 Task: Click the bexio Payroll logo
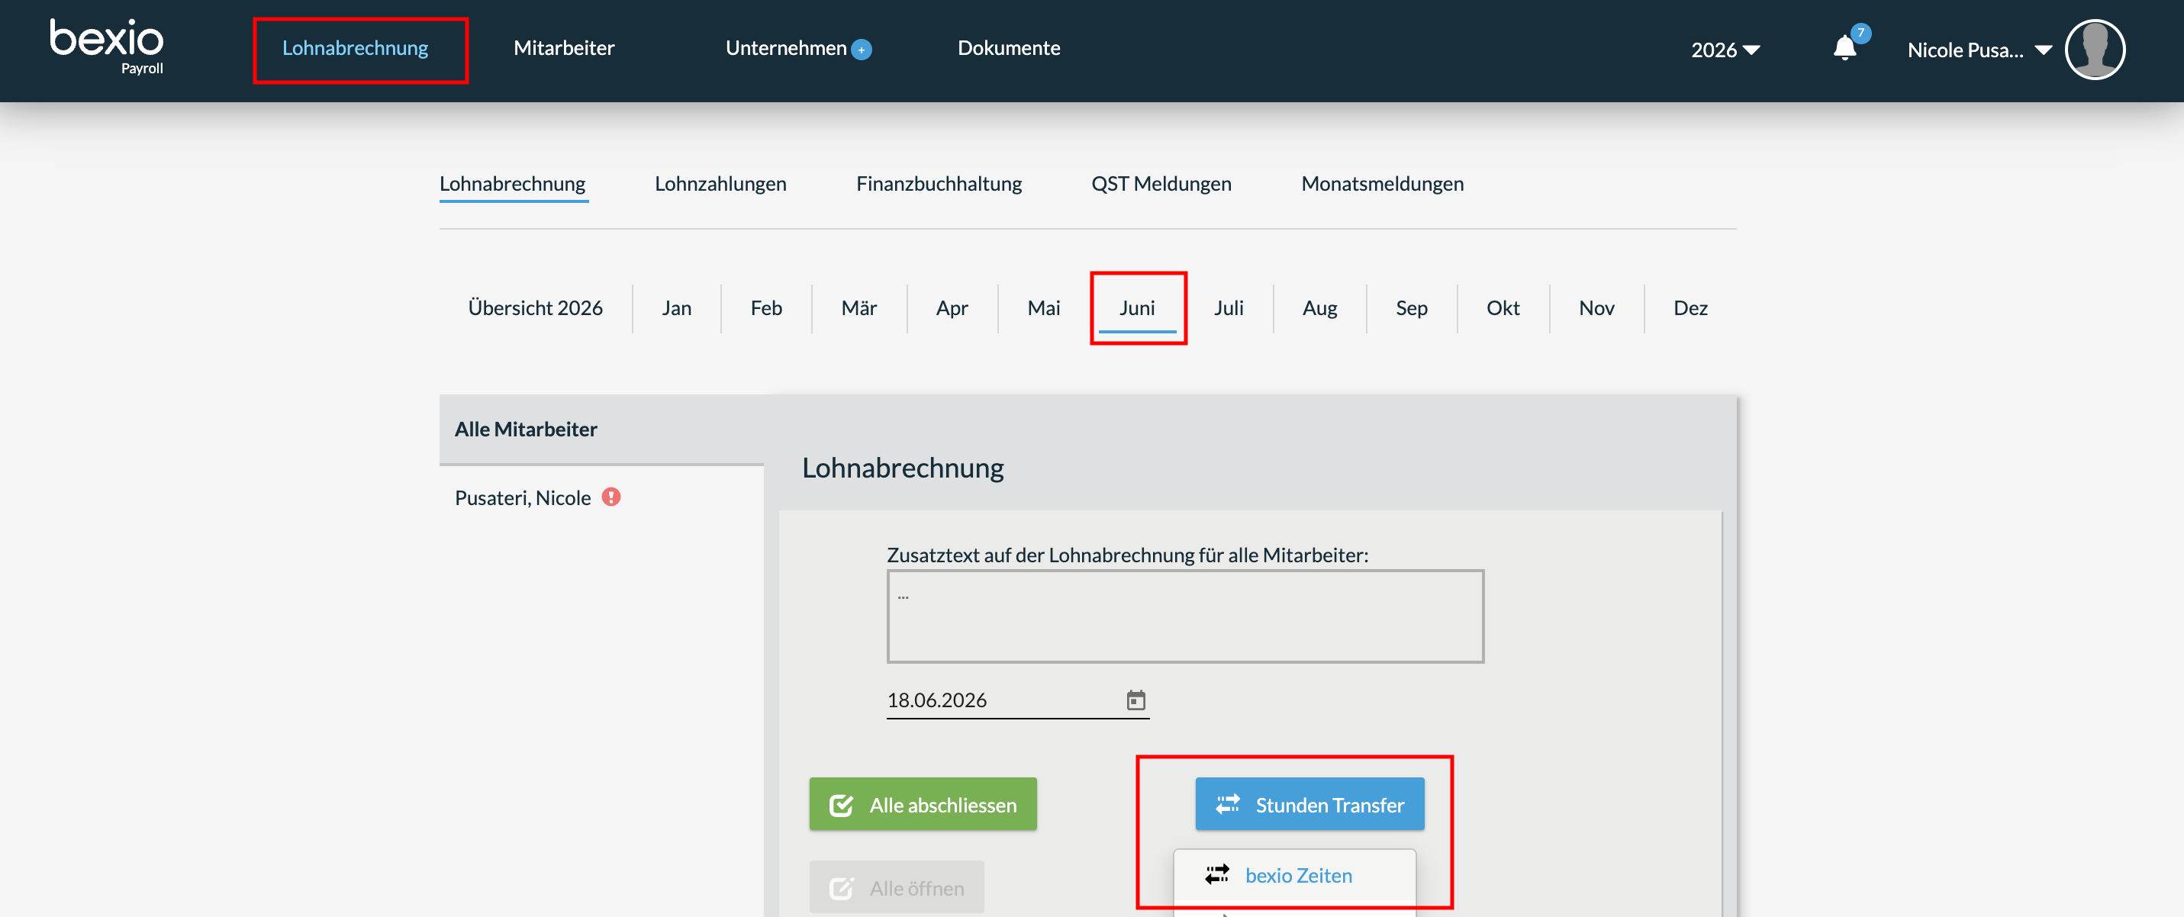pos(106,47)
